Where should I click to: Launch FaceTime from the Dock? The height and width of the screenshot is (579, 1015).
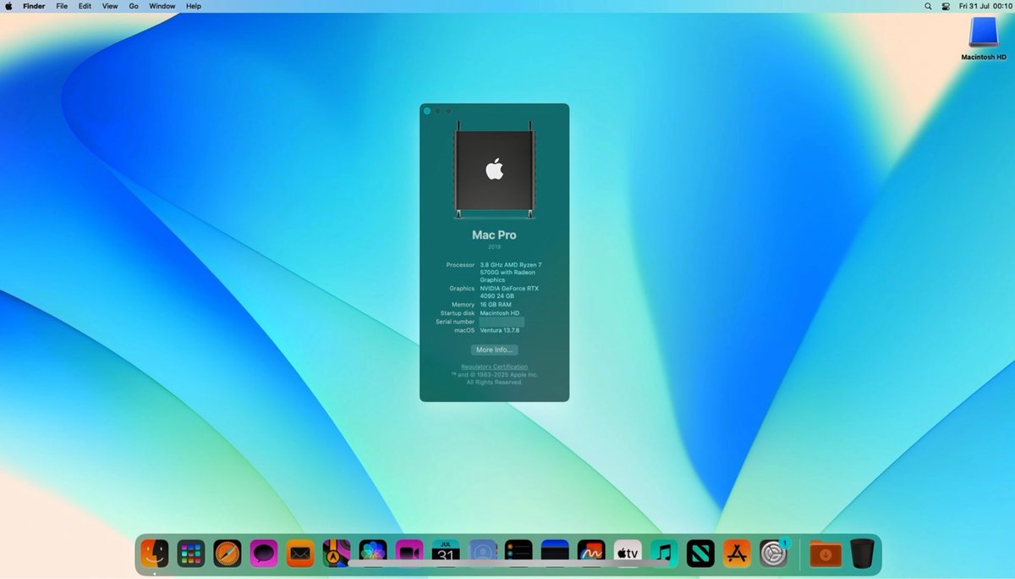pyautogui.click(x=409, y=554)
